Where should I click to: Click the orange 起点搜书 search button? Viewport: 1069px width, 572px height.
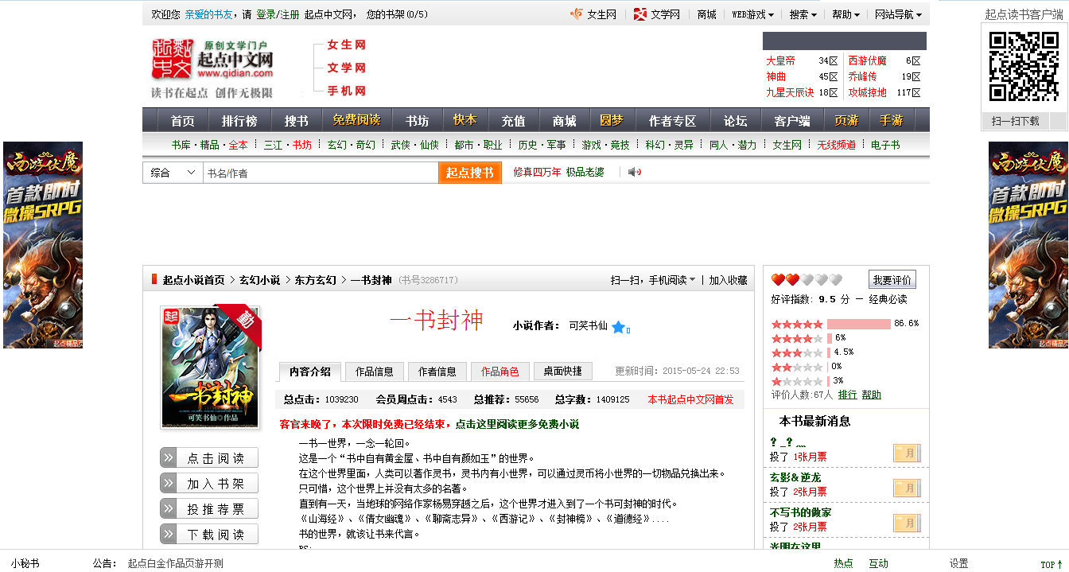(470, 173)
